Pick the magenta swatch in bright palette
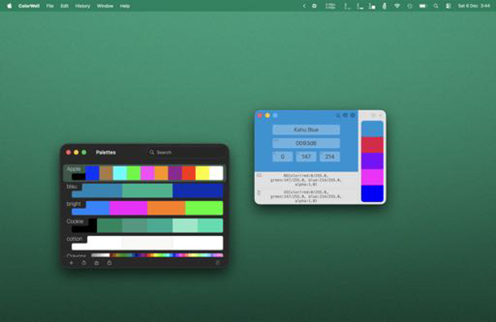496x322 pixels. point(128,208)
